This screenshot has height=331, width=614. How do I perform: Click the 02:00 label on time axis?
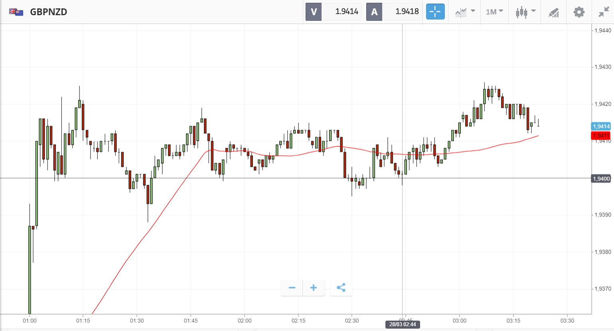point(245,321)
